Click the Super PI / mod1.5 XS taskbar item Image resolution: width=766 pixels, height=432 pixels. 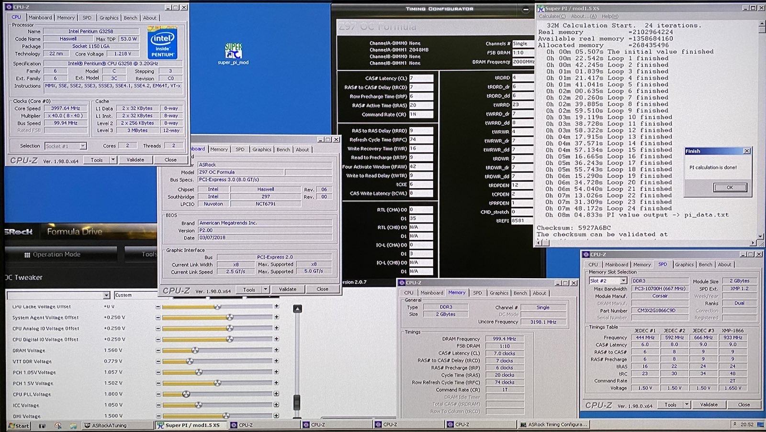coord(191,425)
